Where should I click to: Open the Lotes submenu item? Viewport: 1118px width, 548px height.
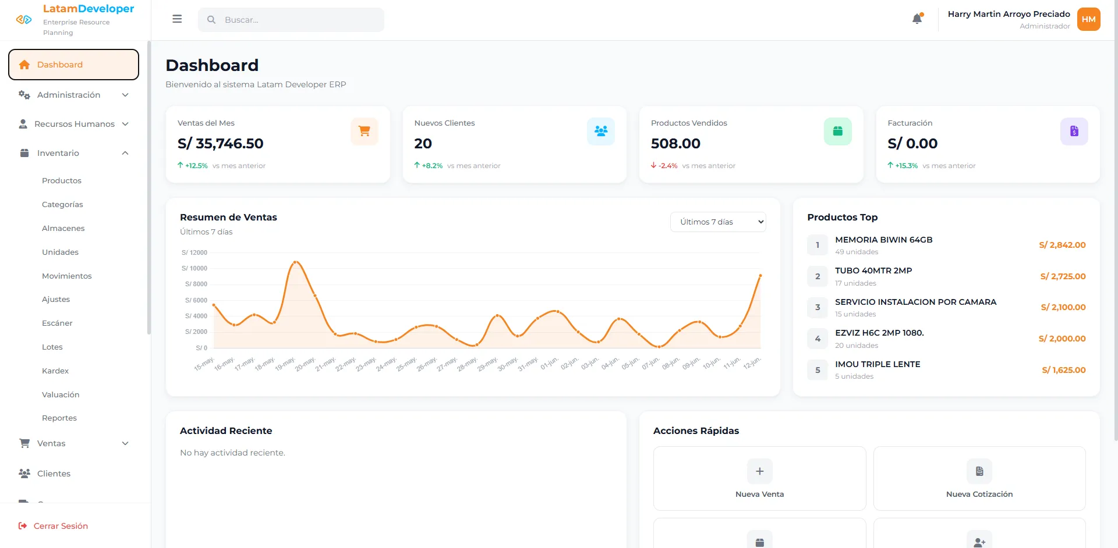click(52, 347)
